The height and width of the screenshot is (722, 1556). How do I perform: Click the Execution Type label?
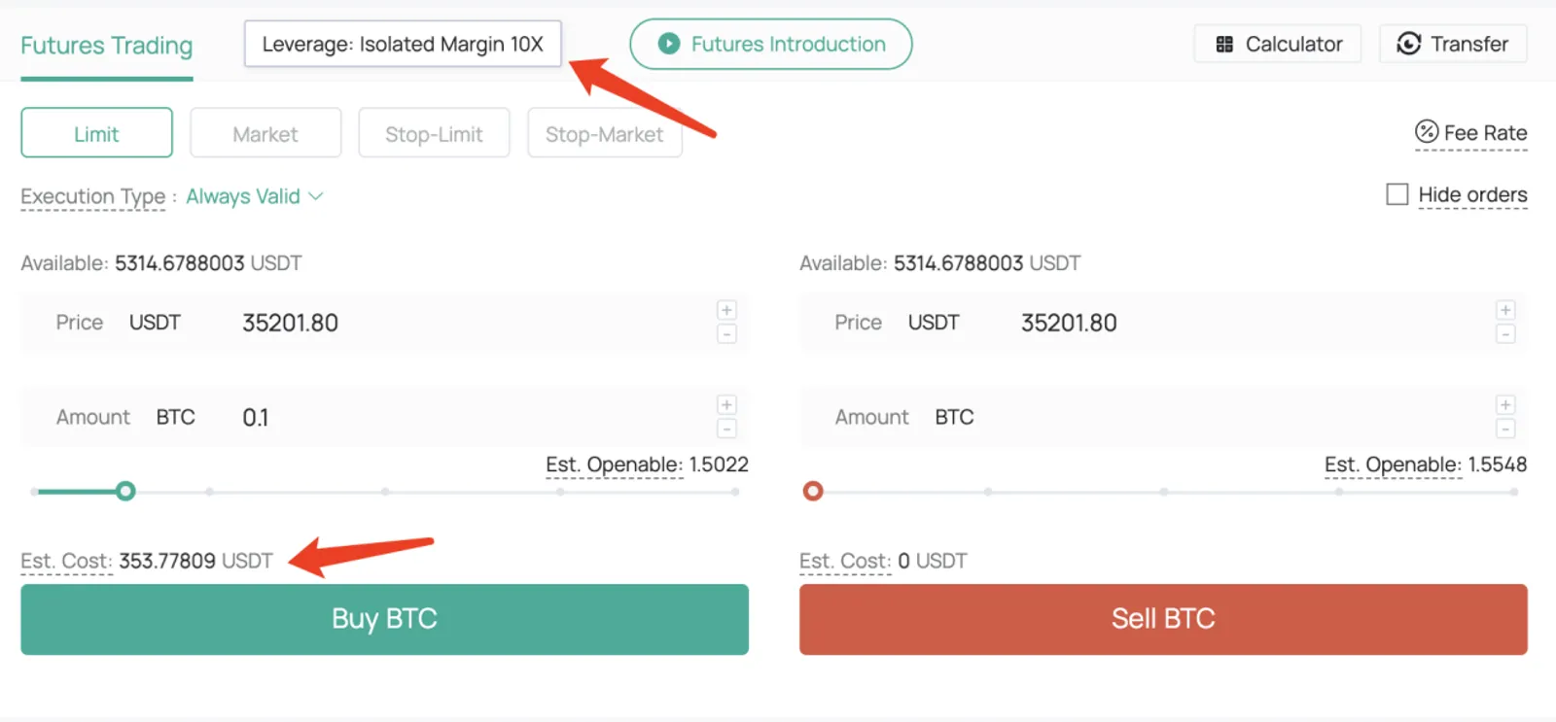click(x=93, y=196)
